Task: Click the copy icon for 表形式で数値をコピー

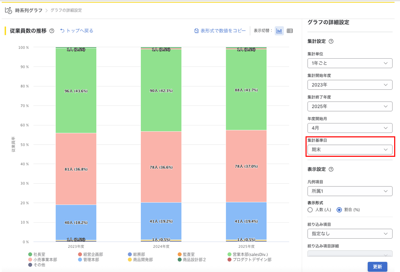Action: click(196, 31)
